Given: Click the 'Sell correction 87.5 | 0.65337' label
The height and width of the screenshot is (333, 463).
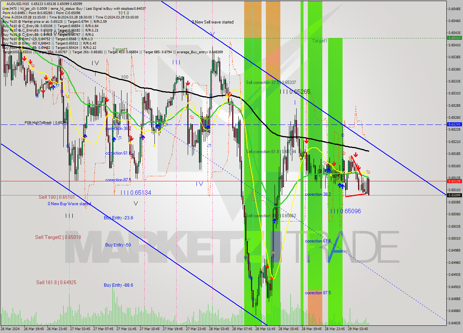Looking at the screenshot, I should (271, 83).
